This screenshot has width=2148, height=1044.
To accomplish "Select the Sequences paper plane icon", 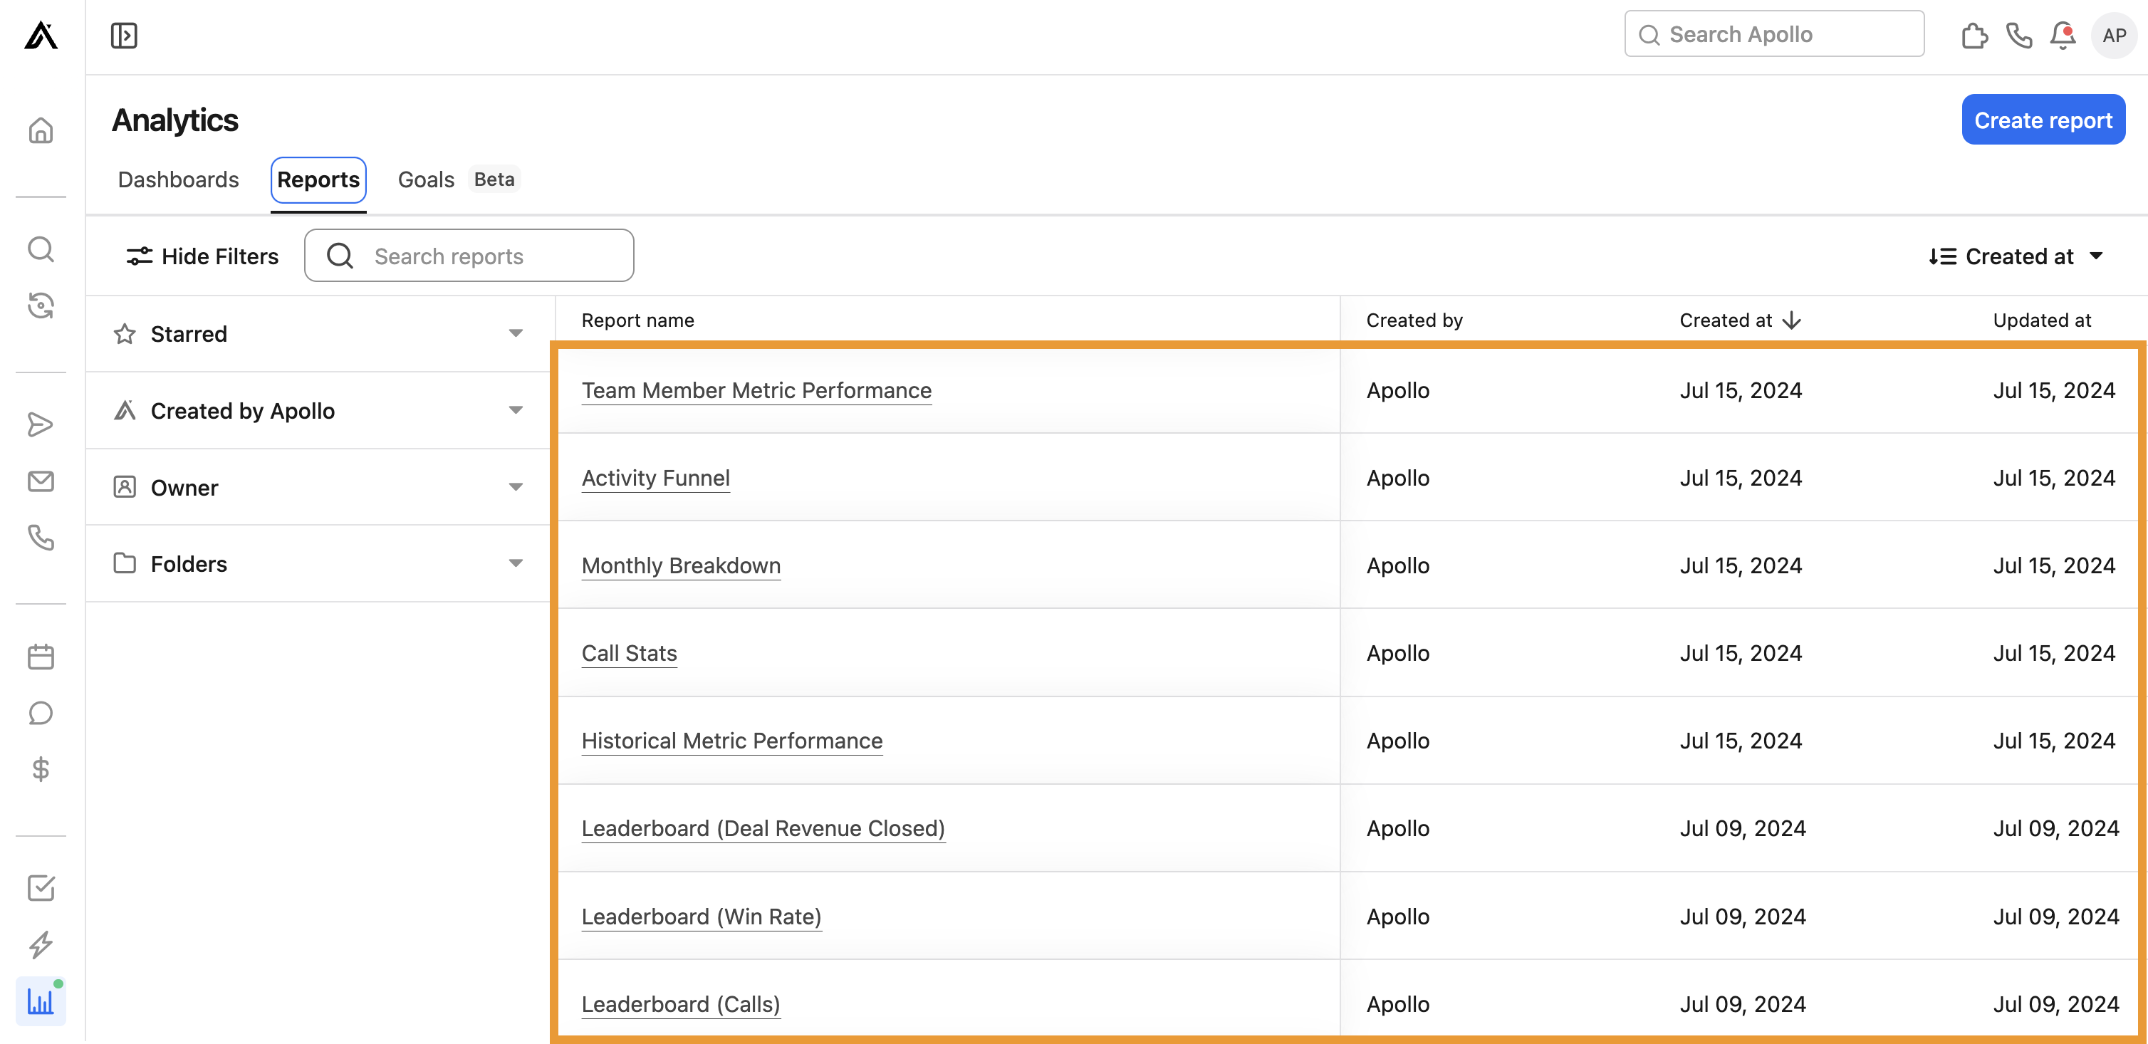I will pyautogui.click(x=41, y=424).
